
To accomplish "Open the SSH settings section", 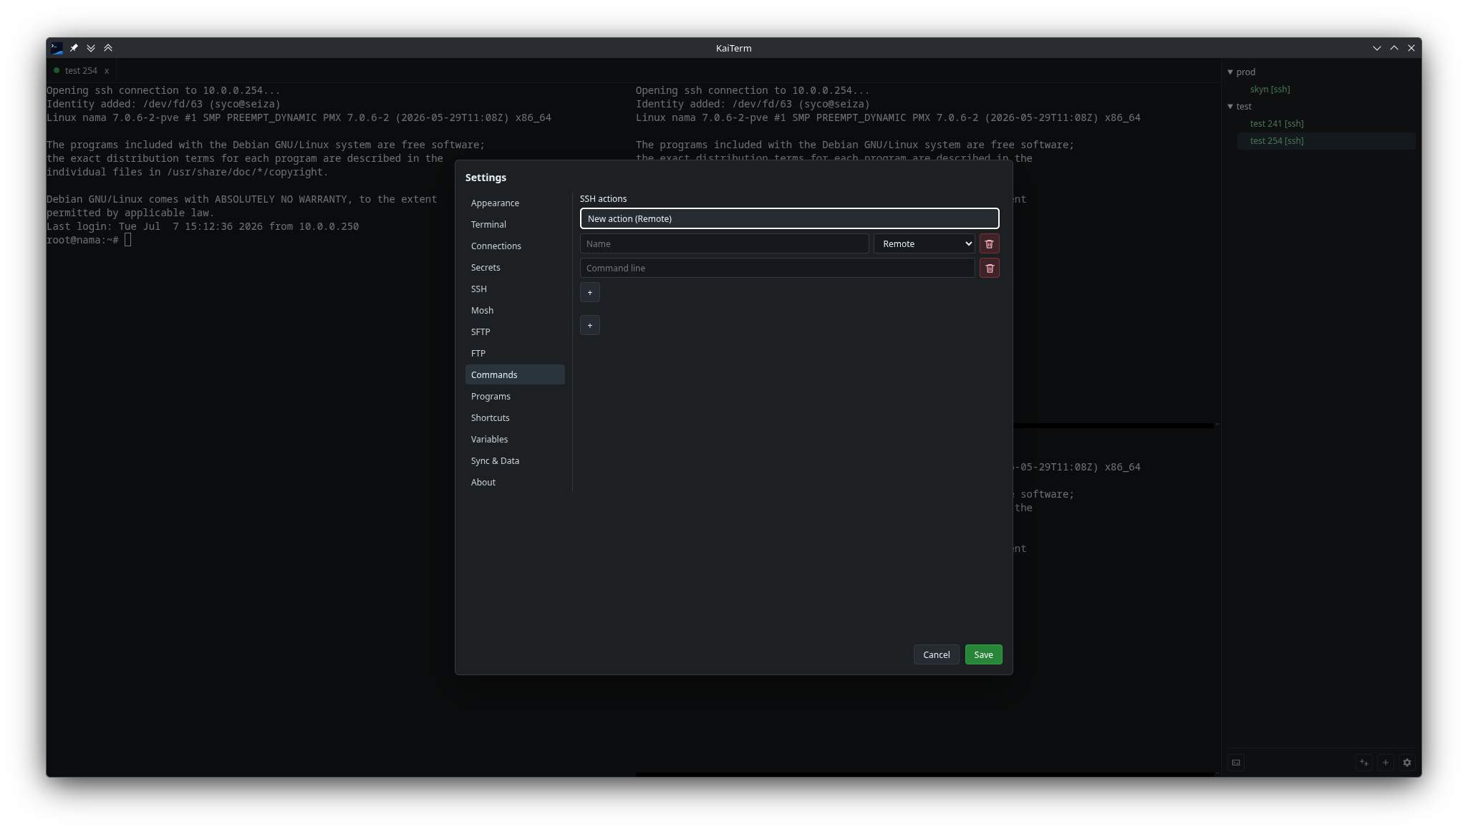I will 515,289.
